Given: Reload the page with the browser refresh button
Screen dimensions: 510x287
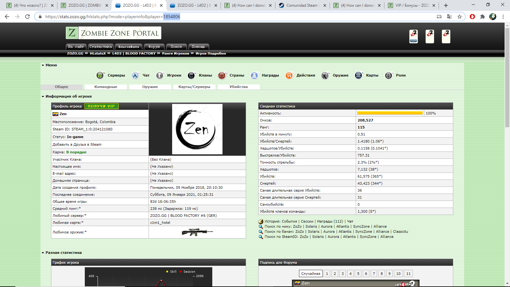Looking at the screenshot, I should click(x=27, y=17).
